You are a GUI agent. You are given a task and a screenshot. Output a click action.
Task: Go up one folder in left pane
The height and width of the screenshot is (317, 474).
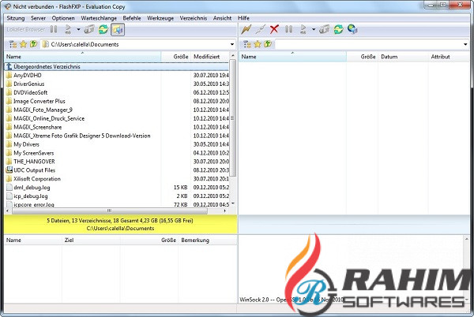(33, 44)
